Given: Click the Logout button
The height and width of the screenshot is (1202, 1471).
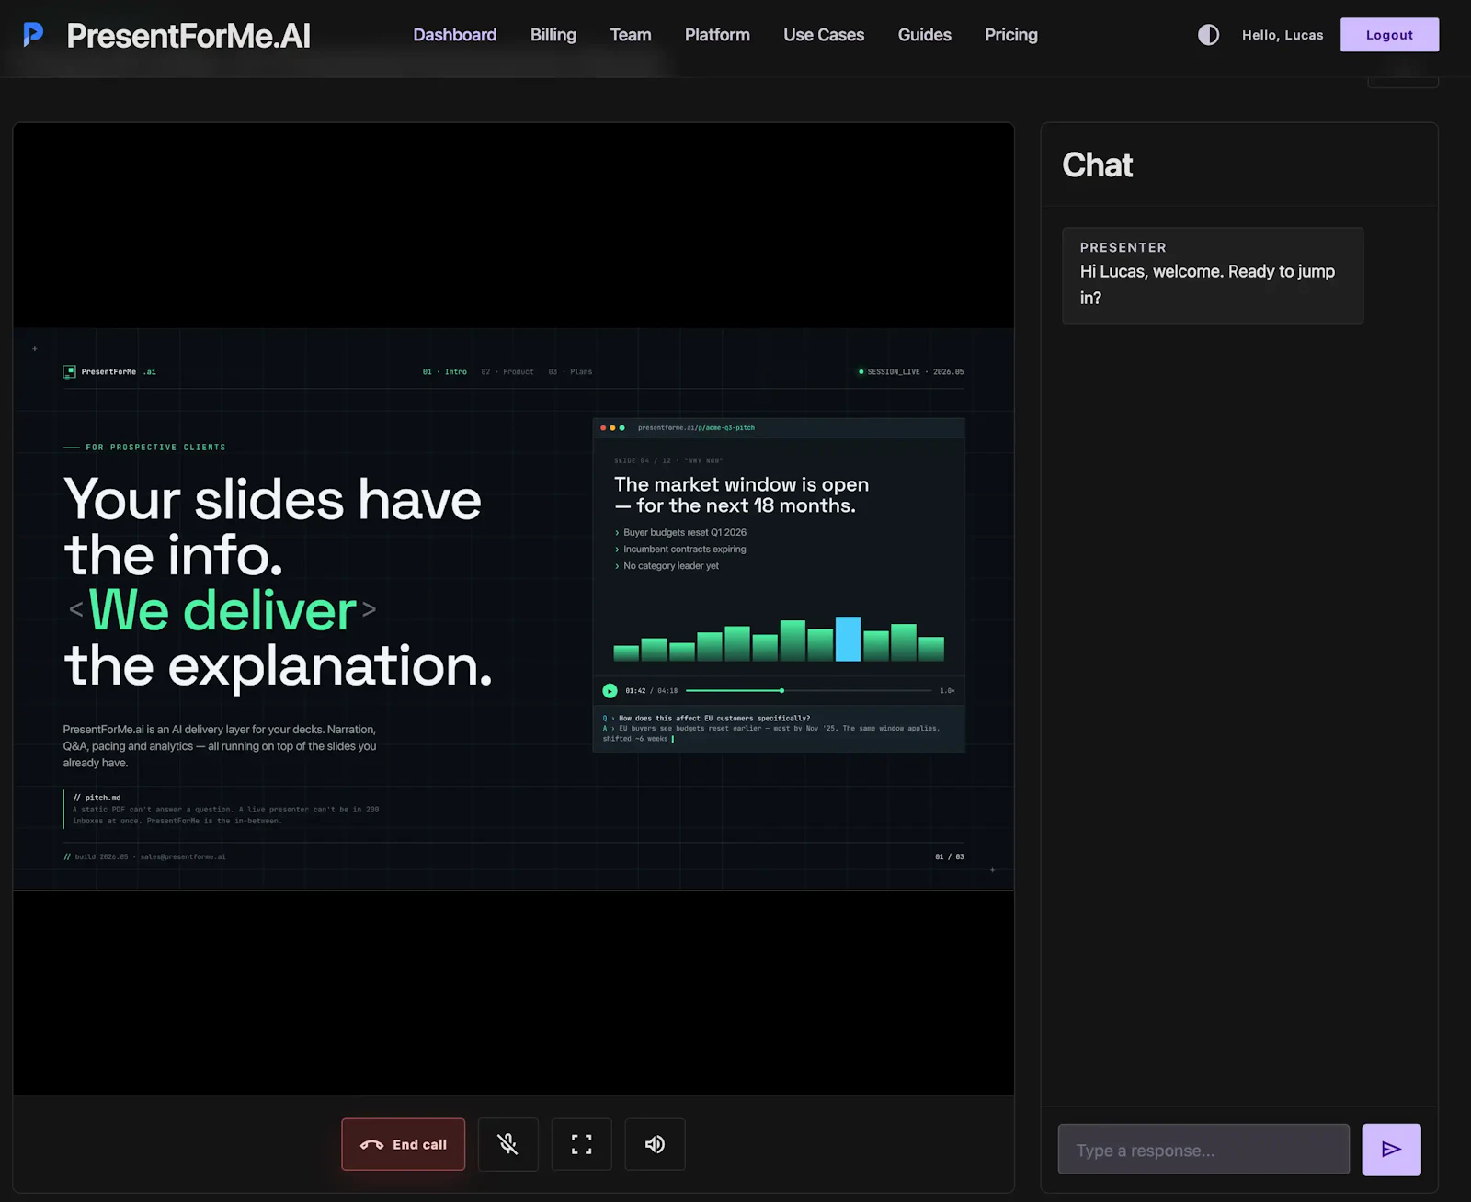Looking at the screenshot, I should coord(1389,35).
